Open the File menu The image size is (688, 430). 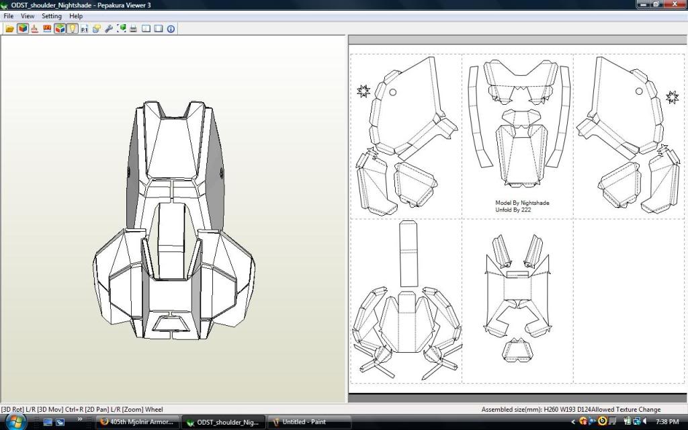point(8,16)
